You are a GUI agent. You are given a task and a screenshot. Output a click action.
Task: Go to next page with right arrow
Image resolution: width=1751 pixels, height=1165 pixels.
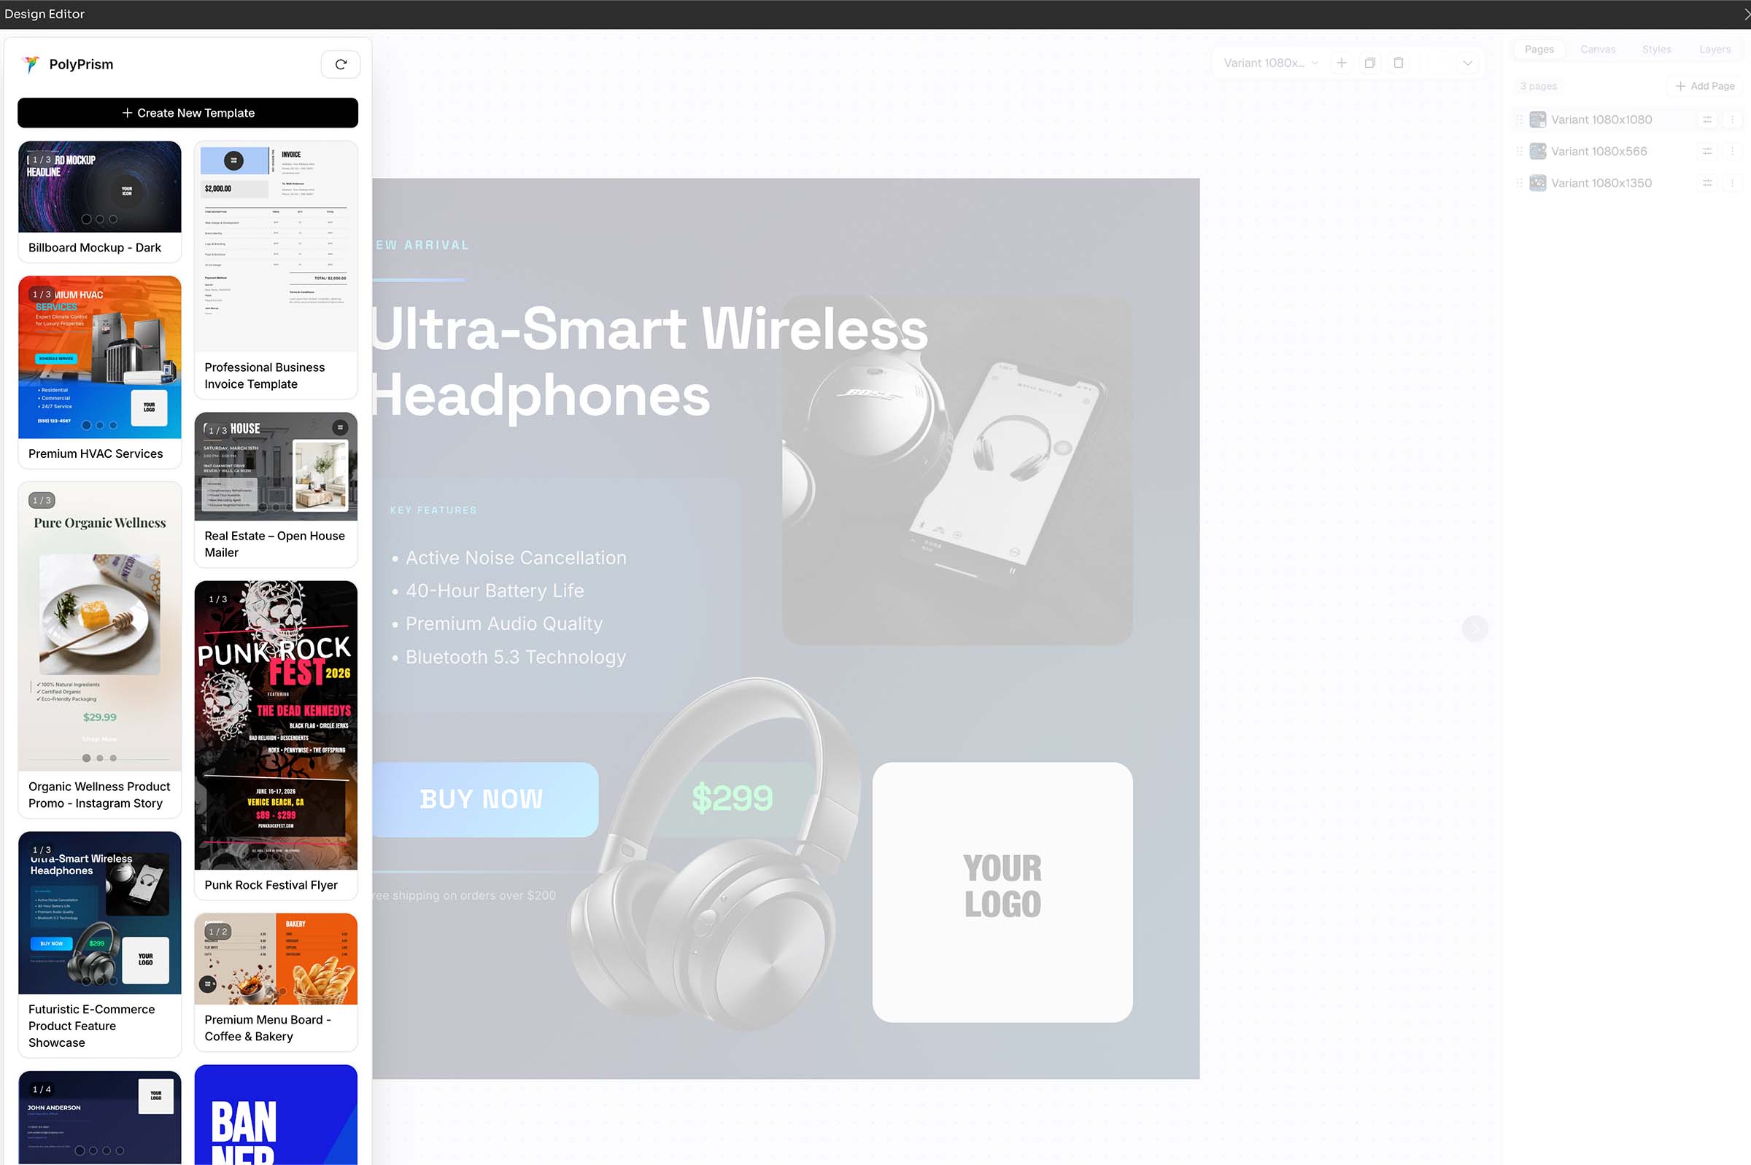tap(1474, 628)
